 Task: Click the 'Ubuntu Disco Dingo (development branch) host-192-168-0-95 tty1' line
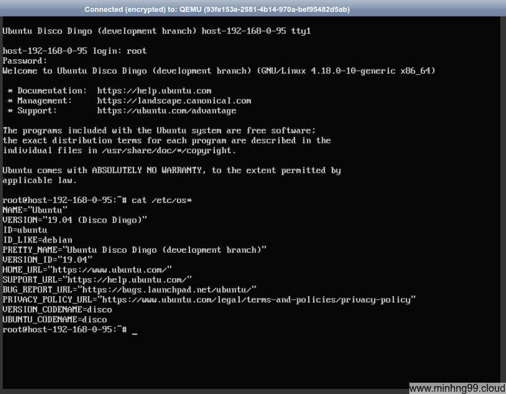tap(157, 31)
